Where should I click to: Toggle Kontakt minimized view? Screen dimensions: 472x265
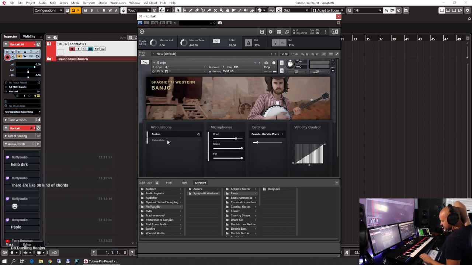pos(287,32)
